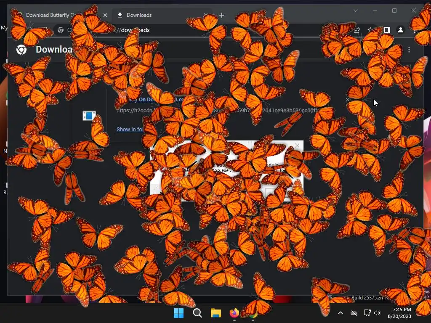Open taskbar Search
Viewport: 431px width, 323px height.
pyautogui.click(x=197, y=313)
